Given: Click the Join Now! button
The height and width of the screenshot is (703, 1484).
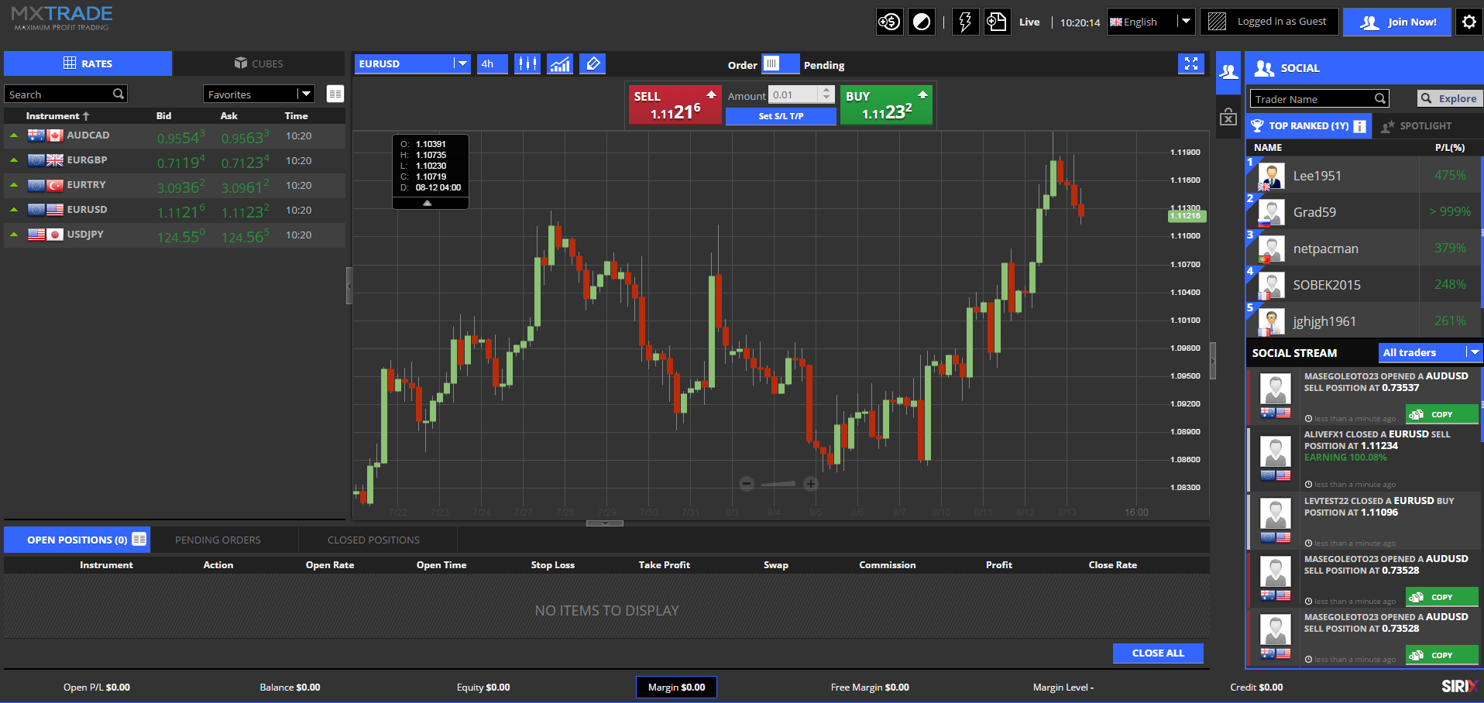Looking at the screenshot, I should (1396, 22).
